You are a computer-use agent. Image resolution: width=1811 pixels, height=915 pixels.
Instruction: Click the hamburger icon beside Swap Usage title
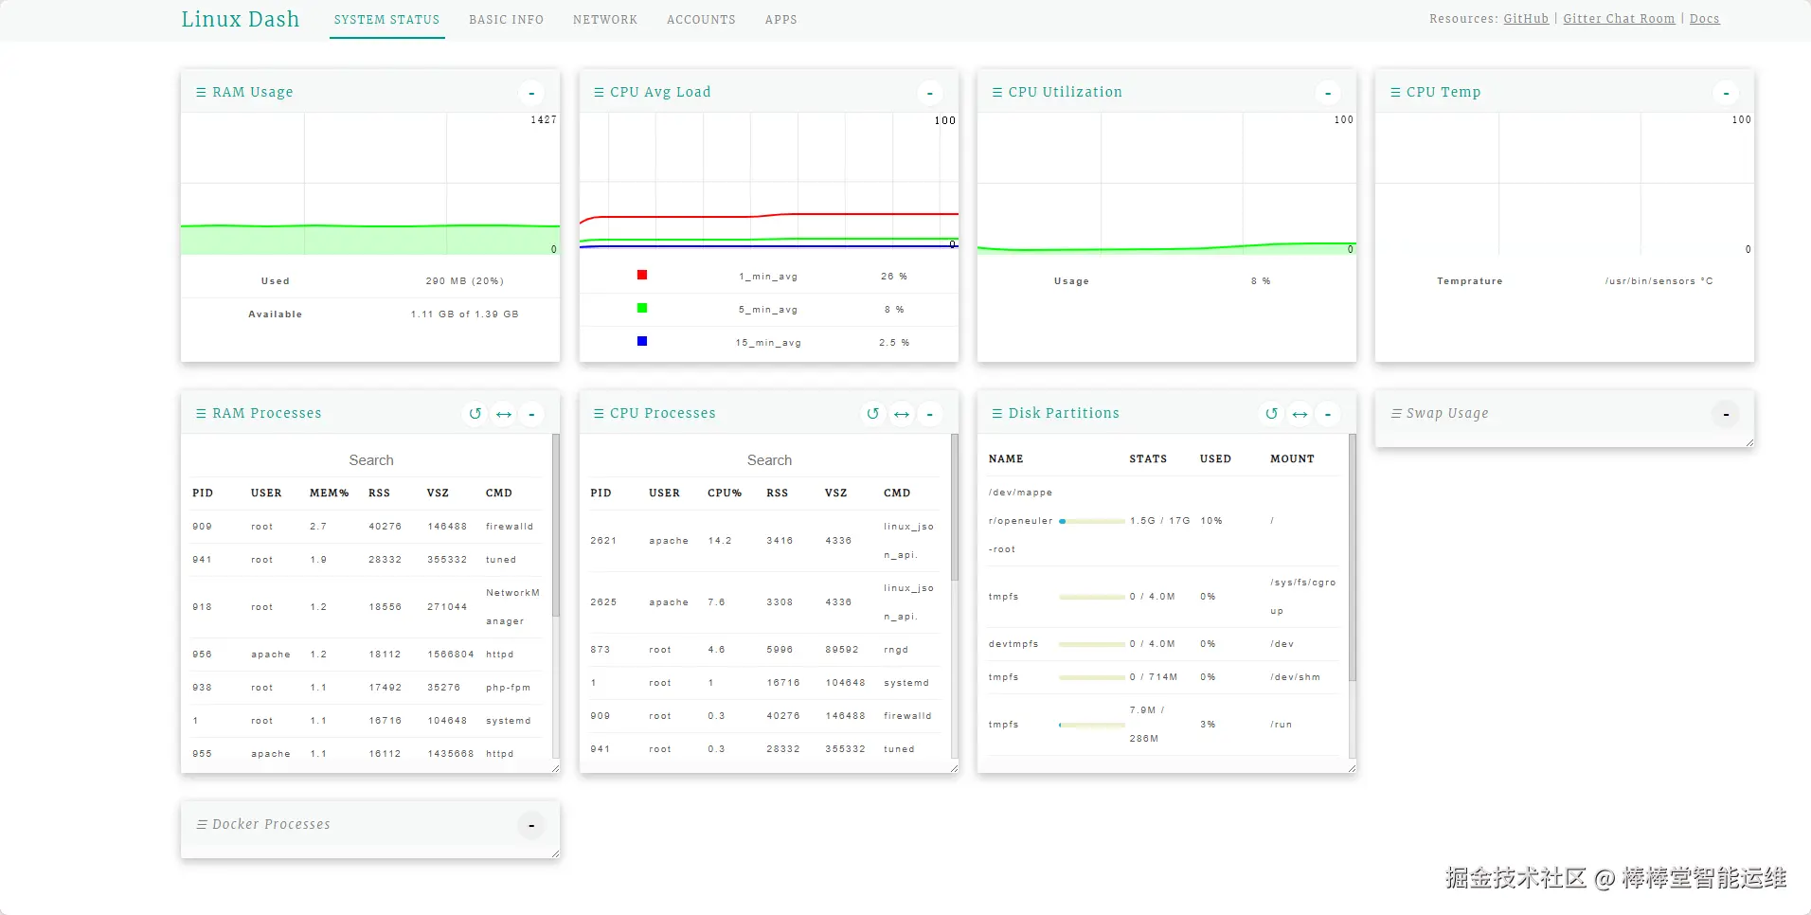click(x=1396, y=413)
